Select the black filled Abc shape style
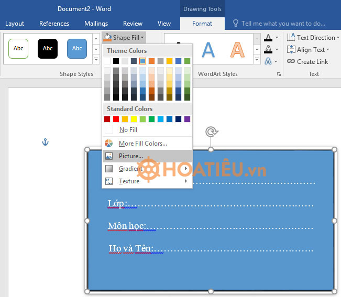Screen dimensions: 341x297 coord(48,49)
